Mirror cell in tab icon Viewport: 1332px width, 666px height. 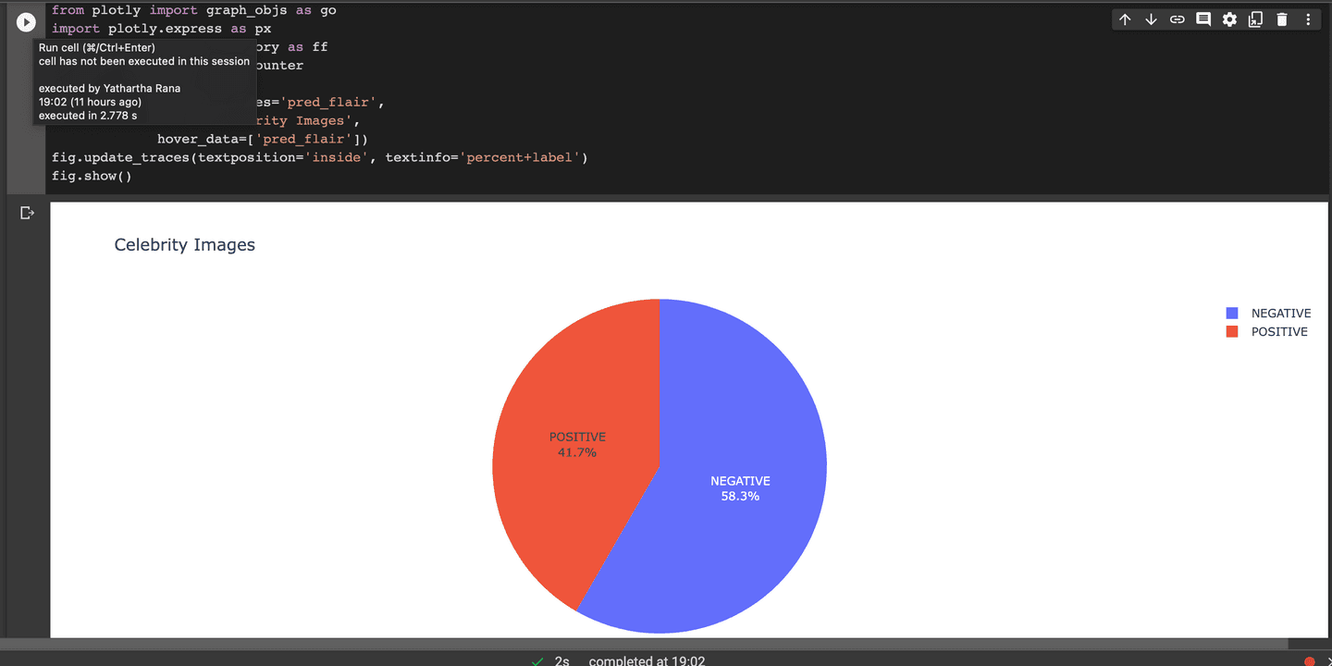(1255, 19)
